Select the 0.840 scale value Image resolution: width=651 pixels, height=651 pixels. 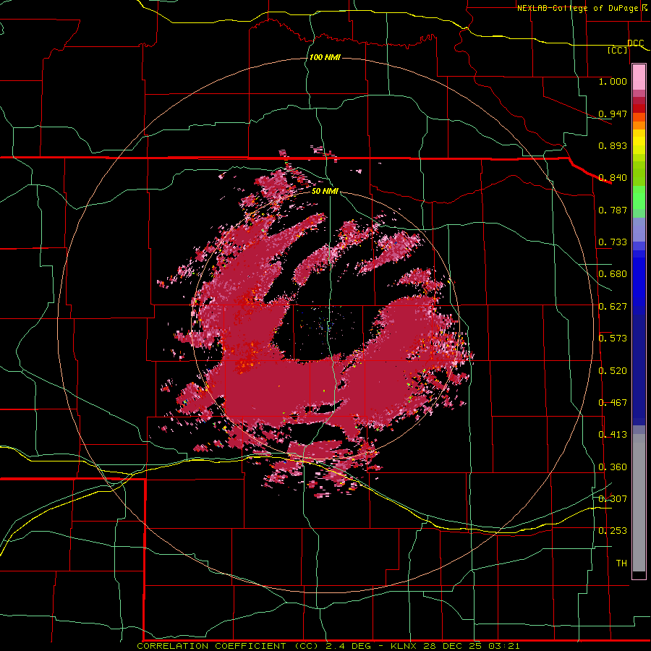pyautogui.click(x=613, y=178)
